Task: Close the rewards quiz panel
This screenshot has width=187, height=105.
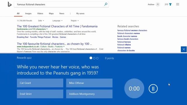Action: (184, 49)
